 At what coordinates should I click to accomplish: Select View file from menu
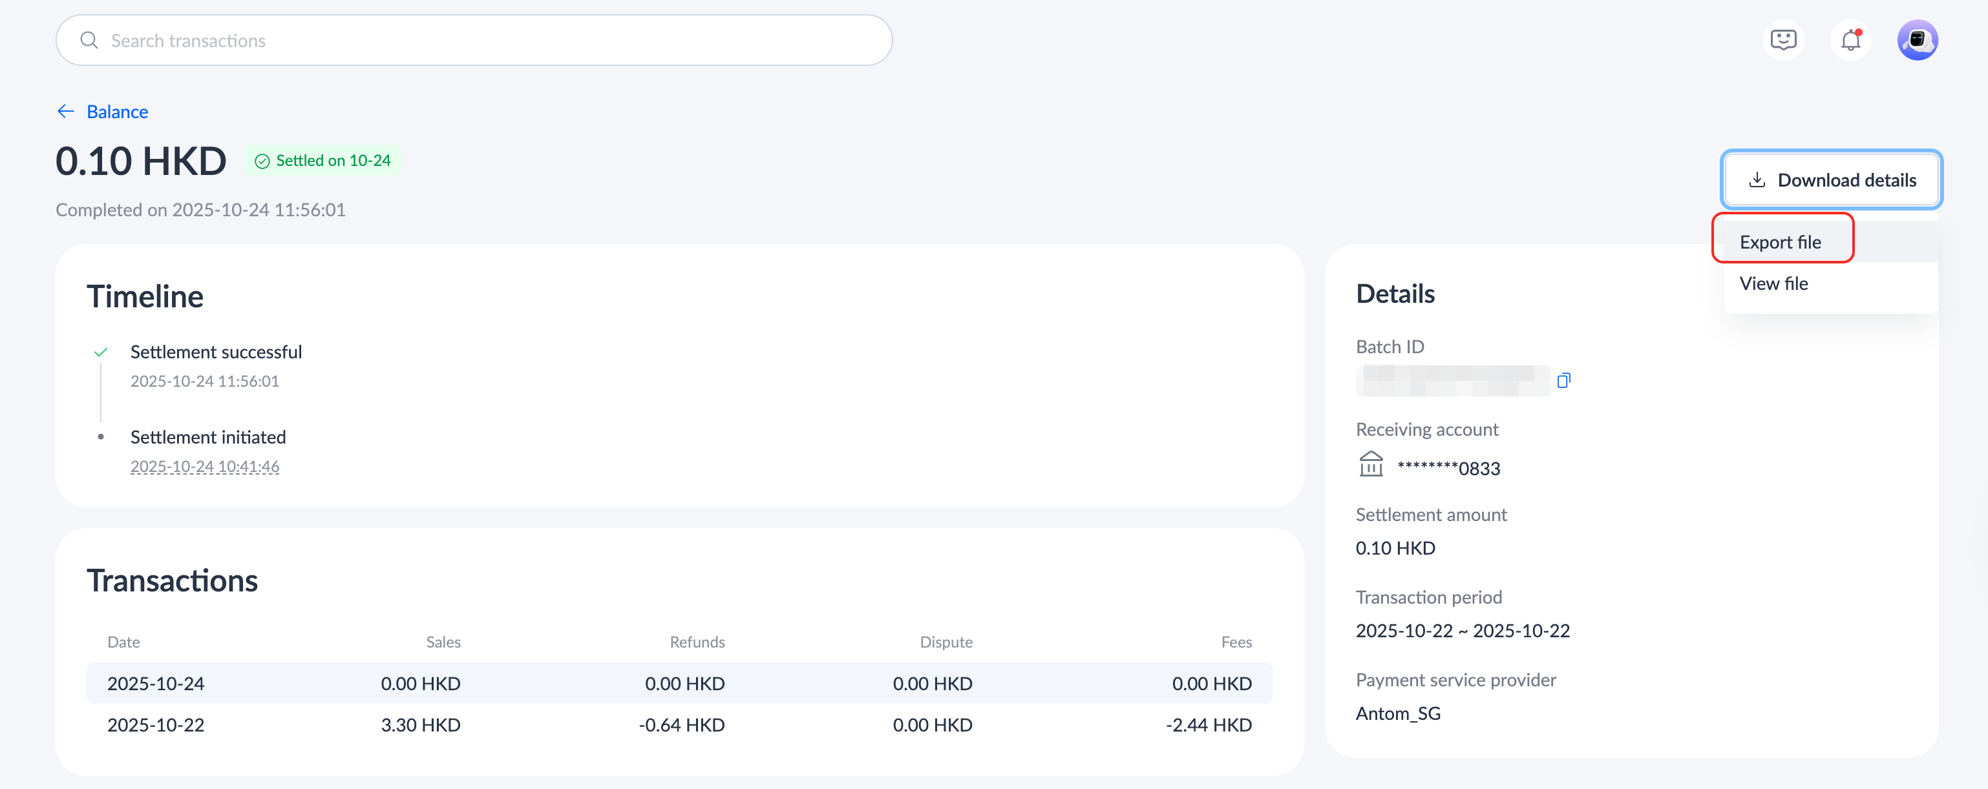[1773, 283]
